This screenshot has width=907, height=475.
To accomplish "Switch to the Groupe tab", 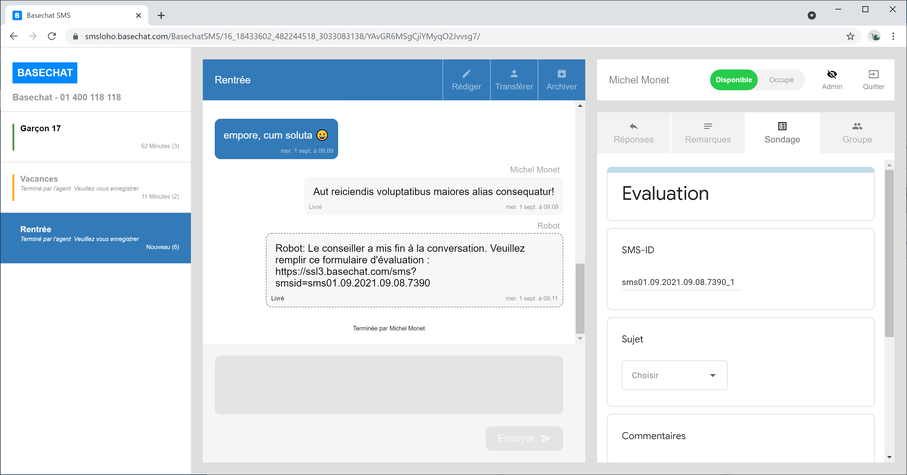I will click(857, 133).
